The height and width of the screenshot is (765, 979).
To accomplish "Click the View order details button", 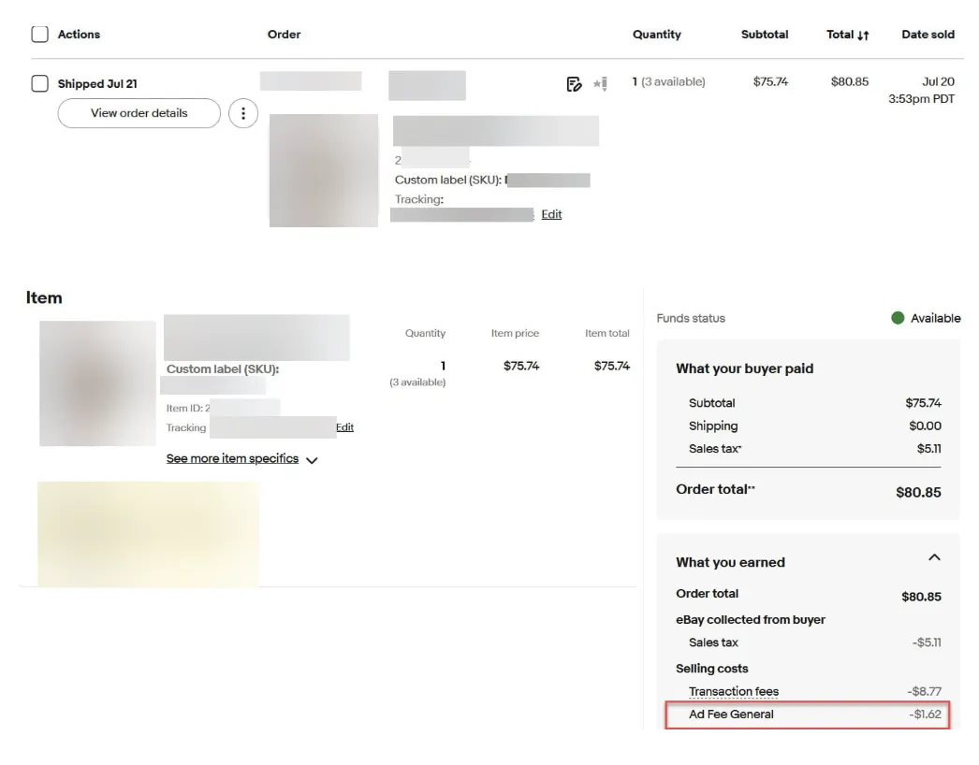I will coord(139,113).
